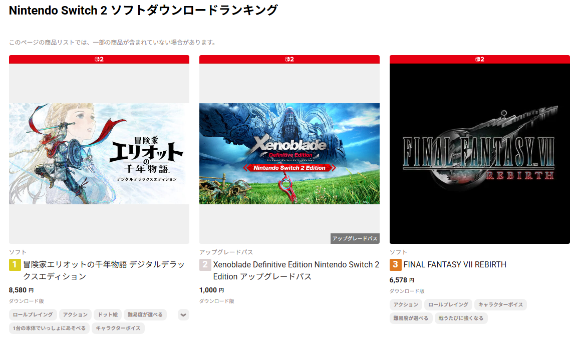This screenshot has height=338, width=586.
Task: Select the 1台の本体でいっしょにあそべる tag
Action: [49, 328]
